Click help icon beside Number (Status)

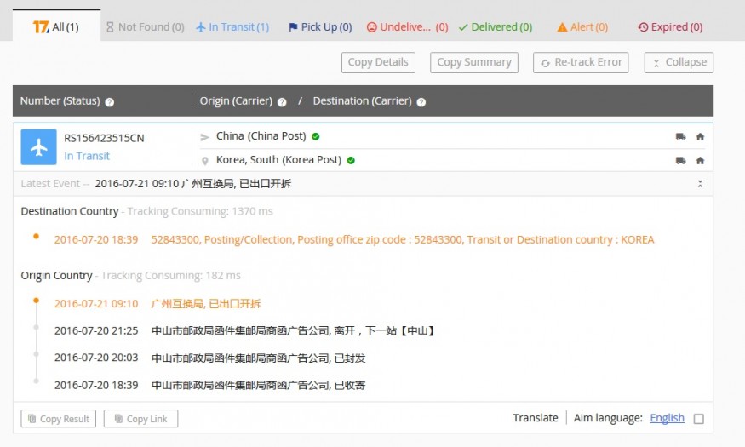pos(110,102)
